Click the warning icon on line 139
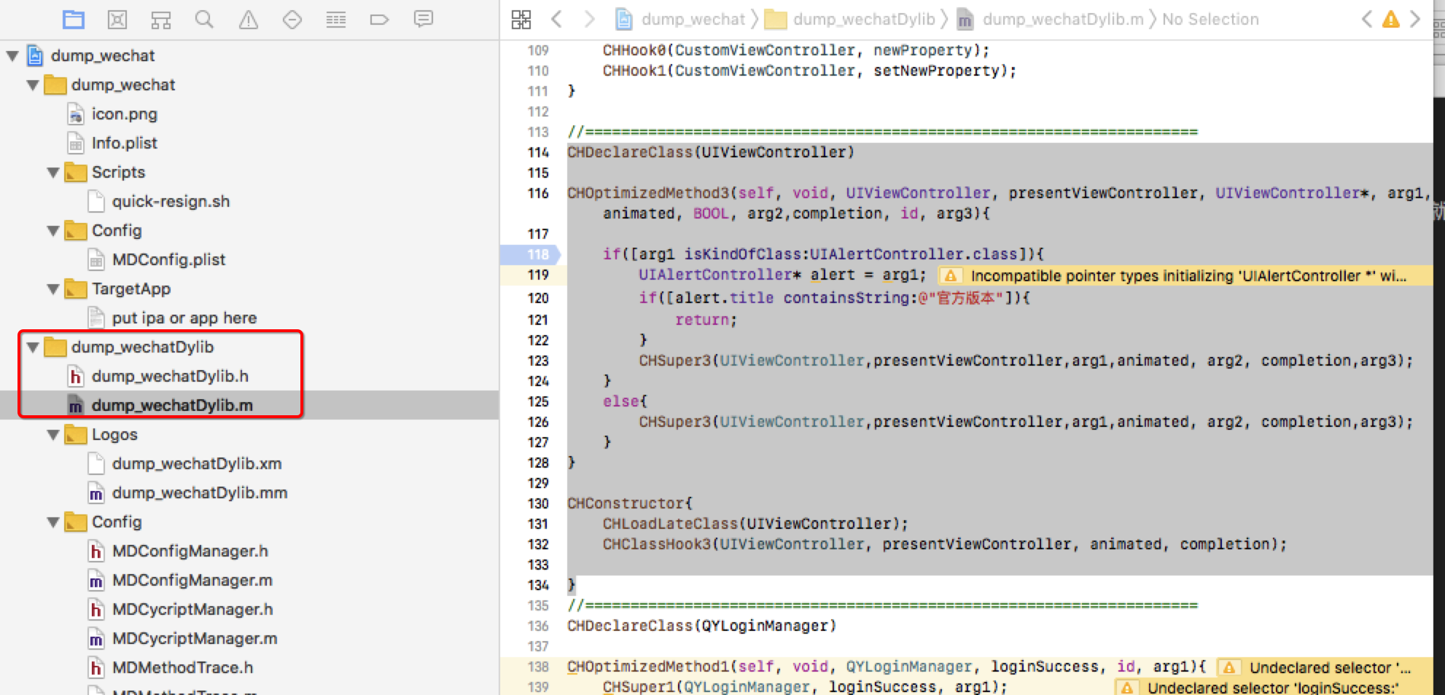 coord(1127,688)
